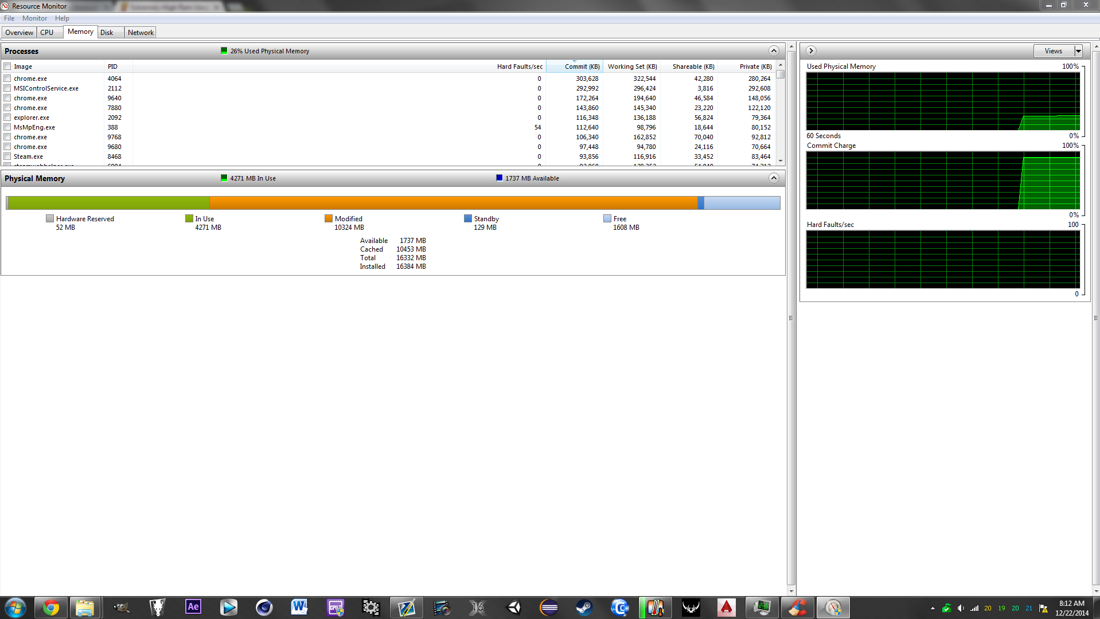1100x619 pixels.
Task: Check the MSIControlService.exe checkbox
Action: tap(7, 88)
